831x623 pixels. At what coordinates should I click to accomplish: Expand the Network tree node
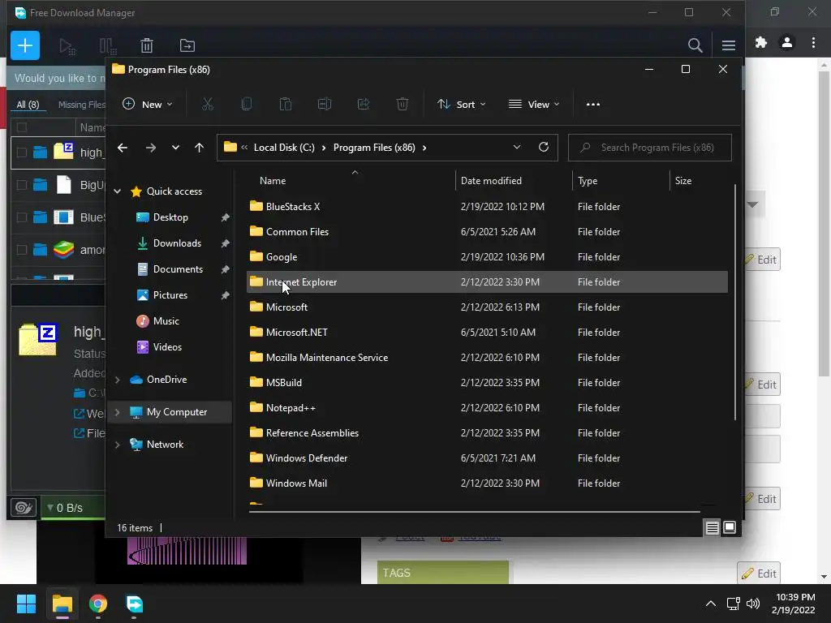click(x=117, y=445)
